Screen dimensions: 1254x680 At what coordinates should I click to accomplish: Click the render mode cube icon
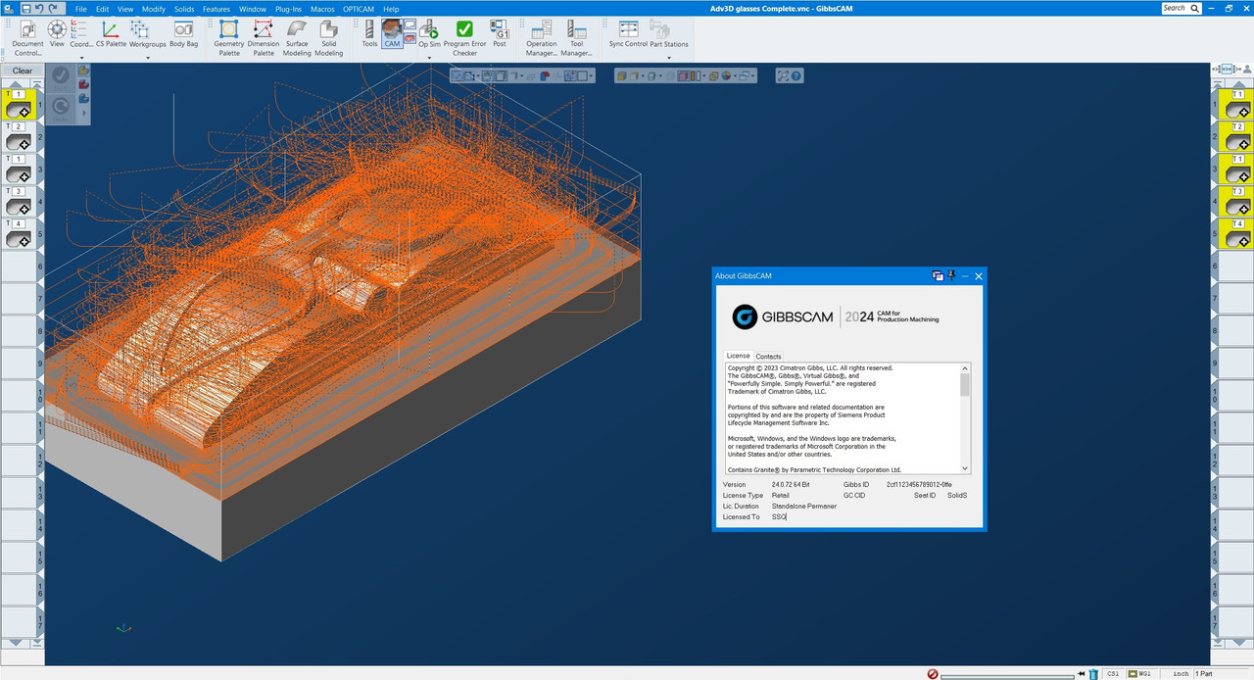point(622,75)
